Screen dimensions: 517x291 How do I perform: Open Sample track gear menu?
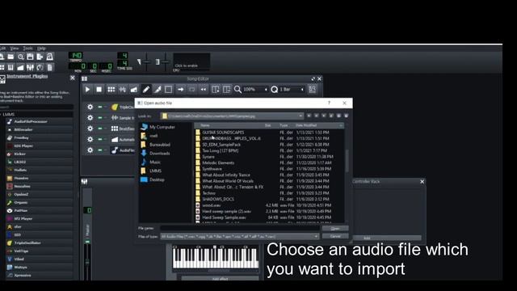click(90, 118)
